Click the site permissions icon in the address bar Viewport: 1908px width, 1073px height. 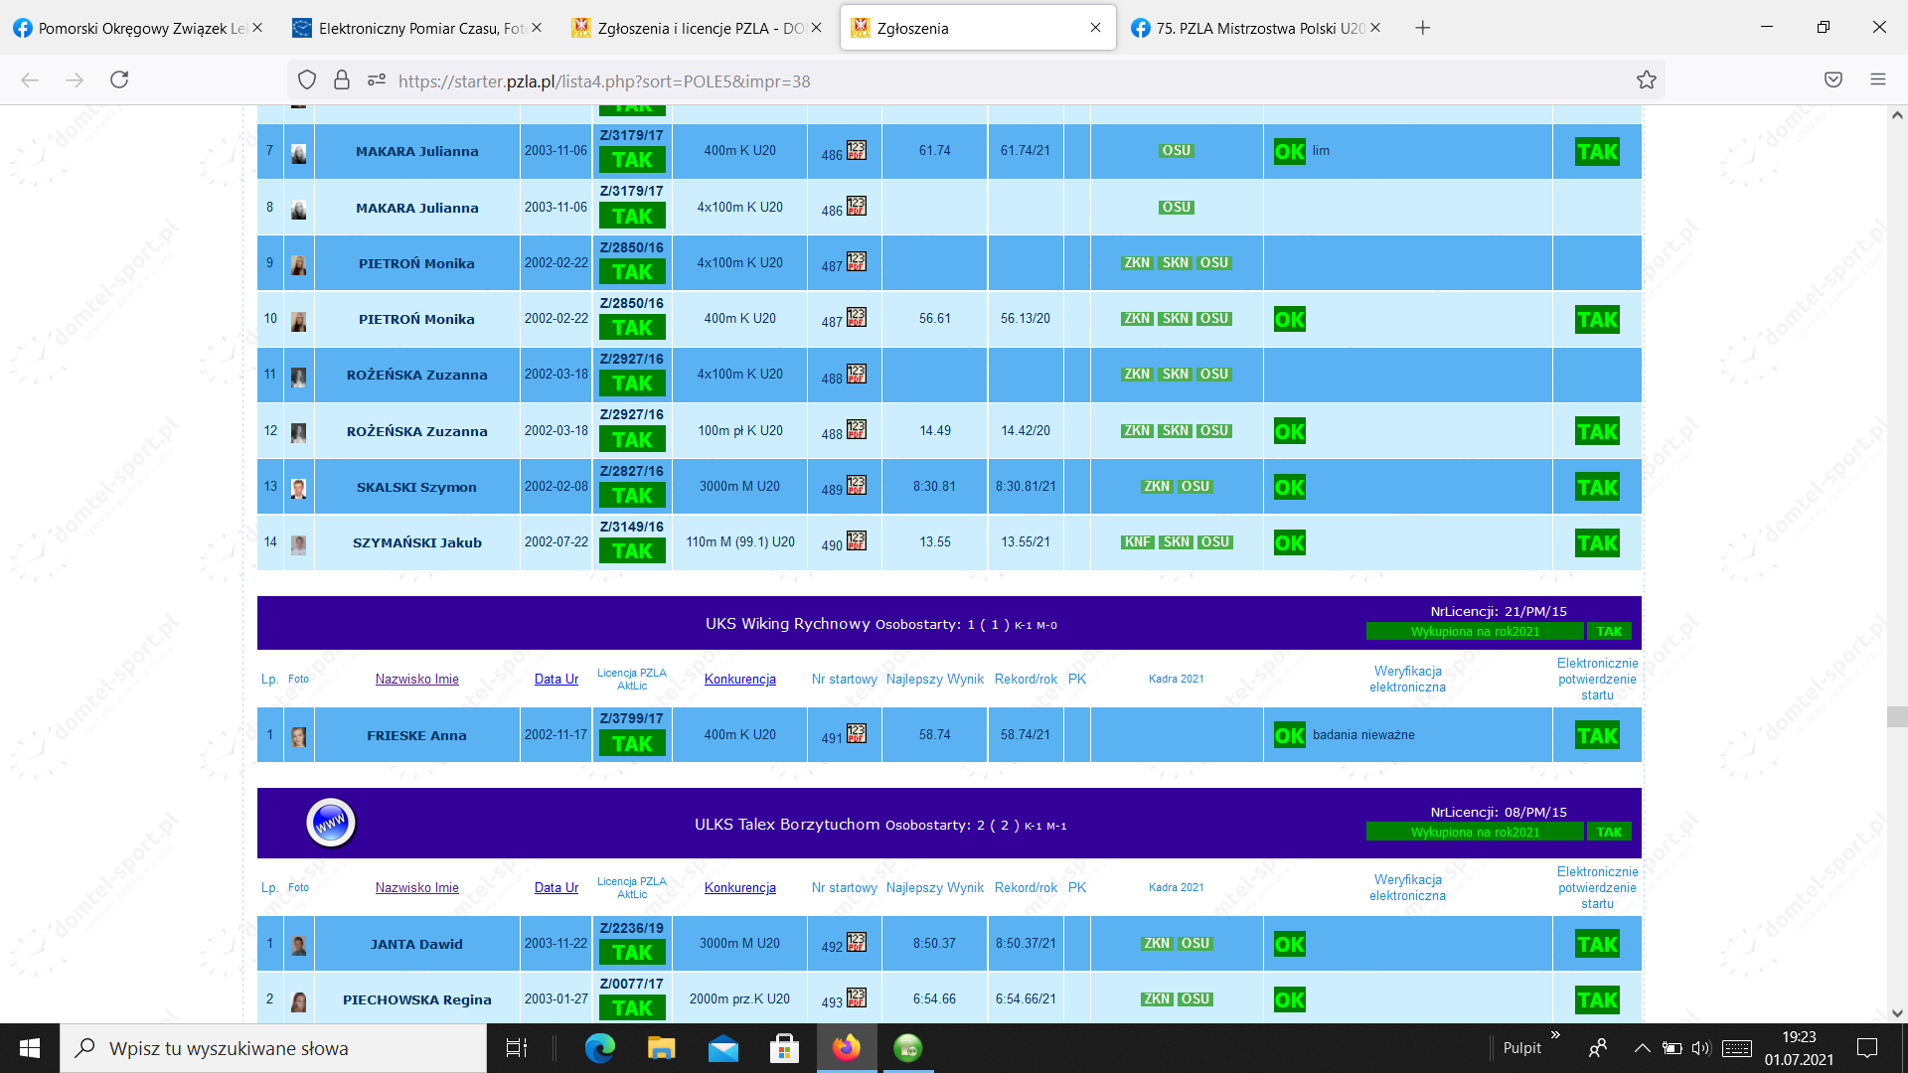click(376, 80)
